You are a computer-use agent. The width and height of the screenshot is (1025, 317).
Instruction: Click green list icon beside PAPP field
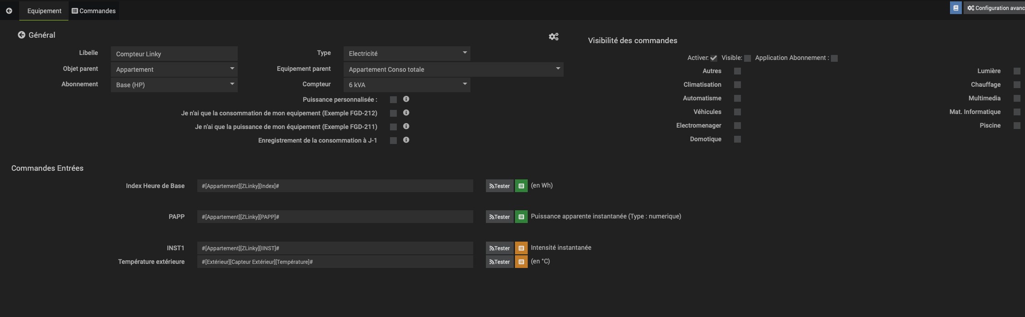pos(521,217)
